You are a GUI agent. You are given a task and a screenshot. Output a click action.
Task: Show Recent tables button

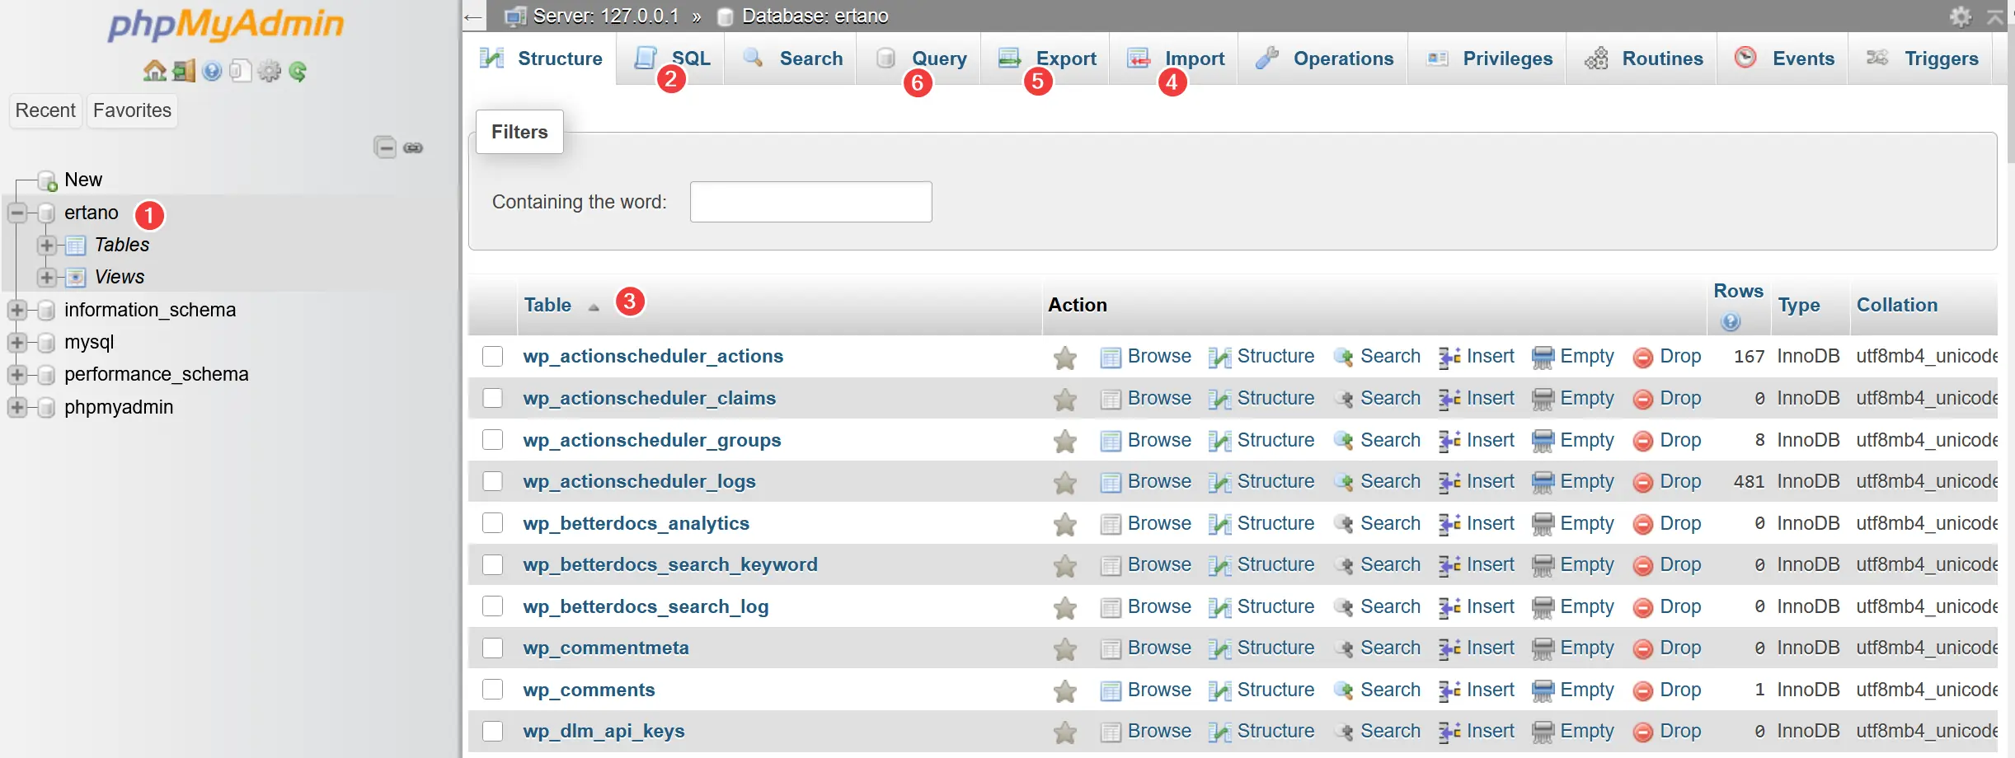point(45,110)
